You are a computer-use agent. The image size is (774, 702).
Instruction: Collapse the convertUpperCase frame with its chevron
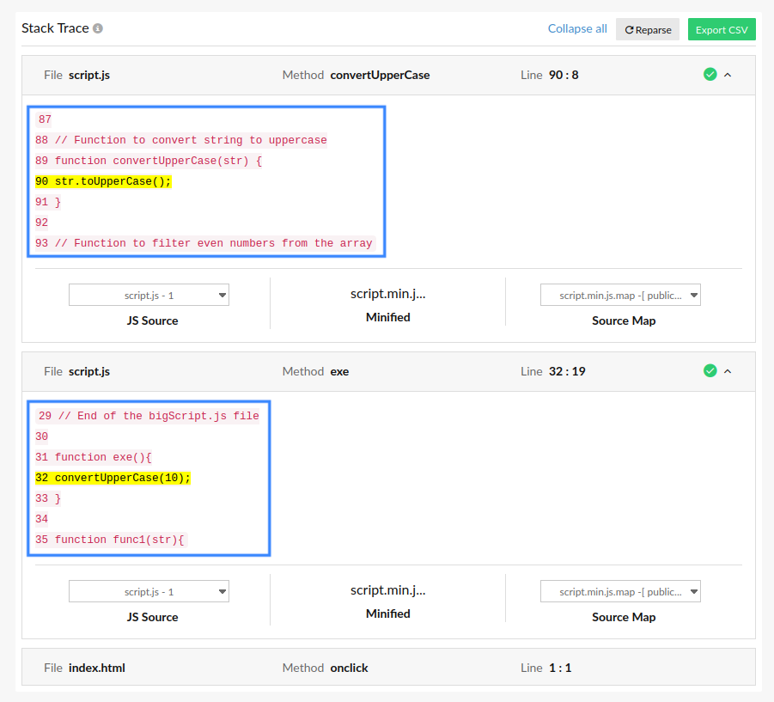[728, 74]
